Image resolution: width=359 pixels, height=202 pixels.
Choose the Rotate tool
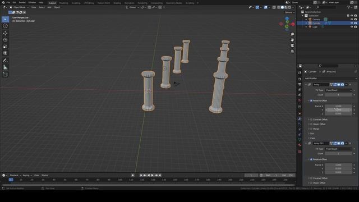[5, 40]
